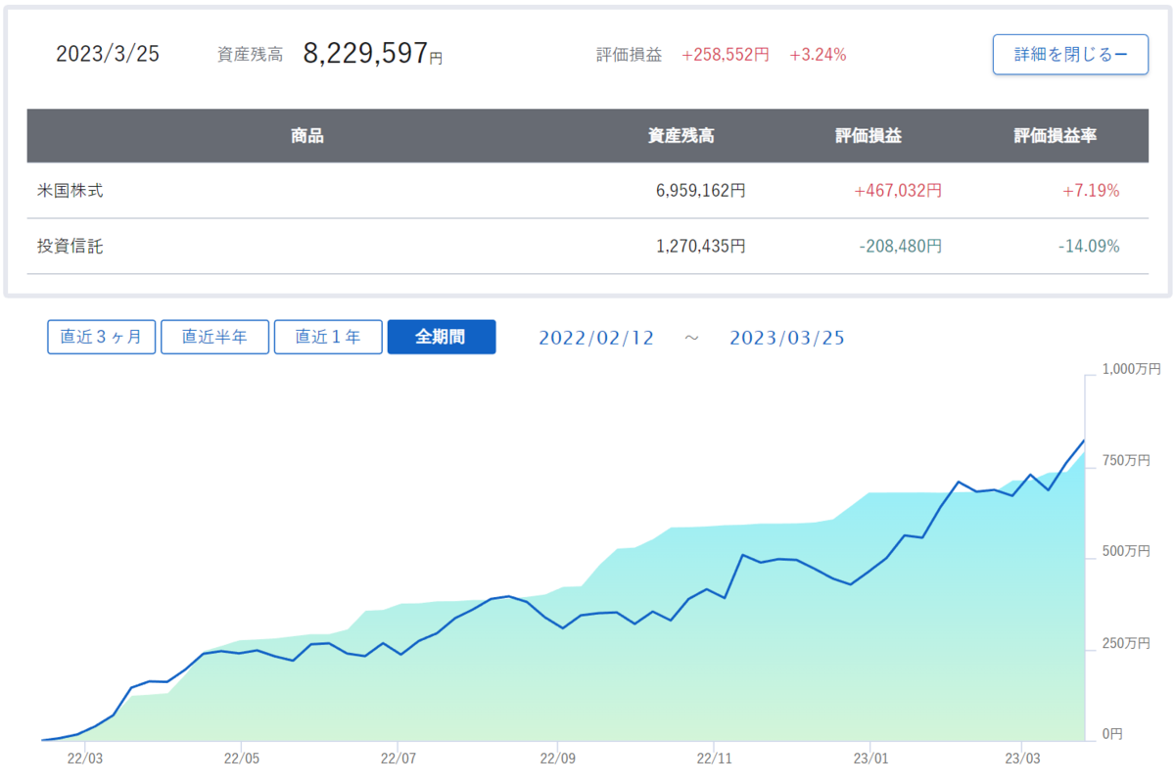This screenshot has height=784, width=1175.
Task: Select 直近半年 period tab
Action: click(x=214, y=337)
